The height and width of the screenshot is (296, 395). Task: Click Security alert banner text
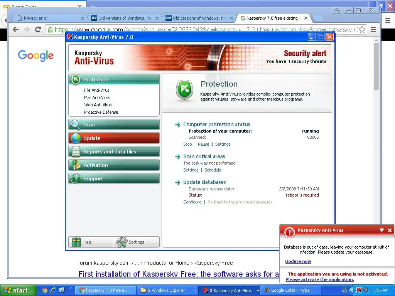(305, 53)
